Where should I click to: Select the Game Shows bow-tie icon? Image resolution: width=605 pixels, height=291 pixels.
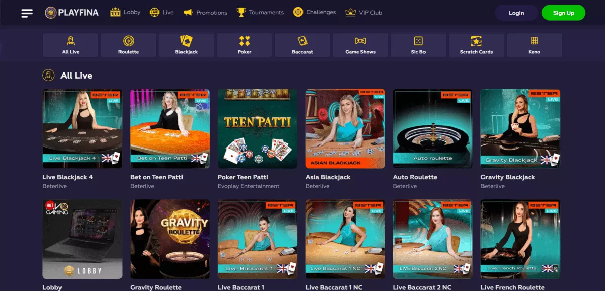click(360, 41)
